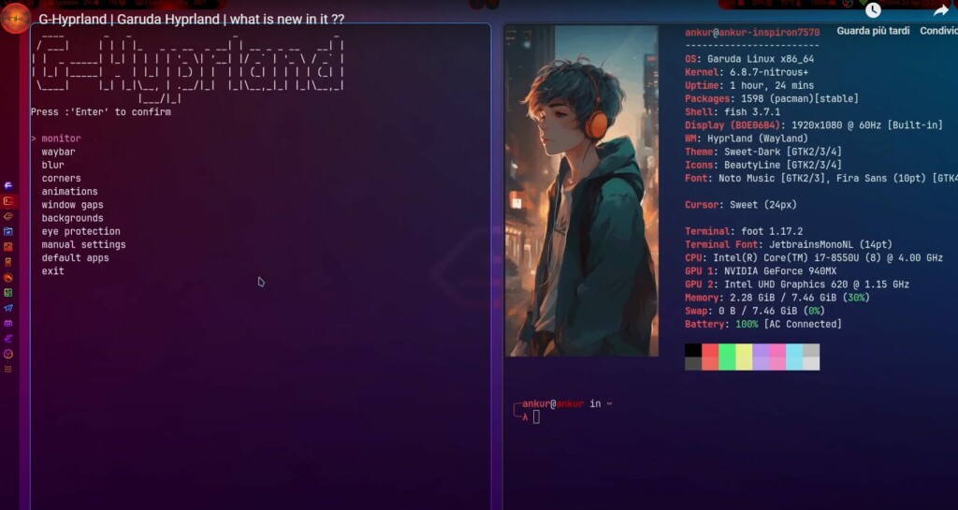Click the Font: Noto Music line

tap(821, 179)
